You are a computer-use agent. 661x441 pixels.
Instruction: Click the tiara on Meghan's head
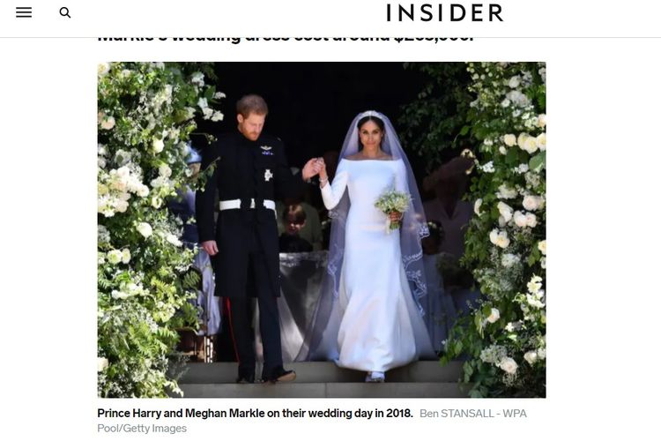point(371,115)
